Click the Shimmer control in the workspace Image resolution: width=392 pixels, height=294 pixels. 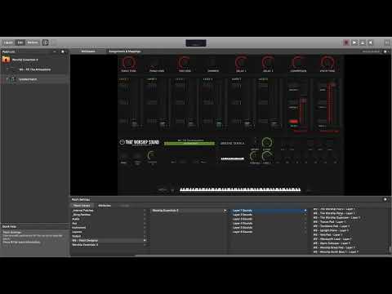(213, 64)
